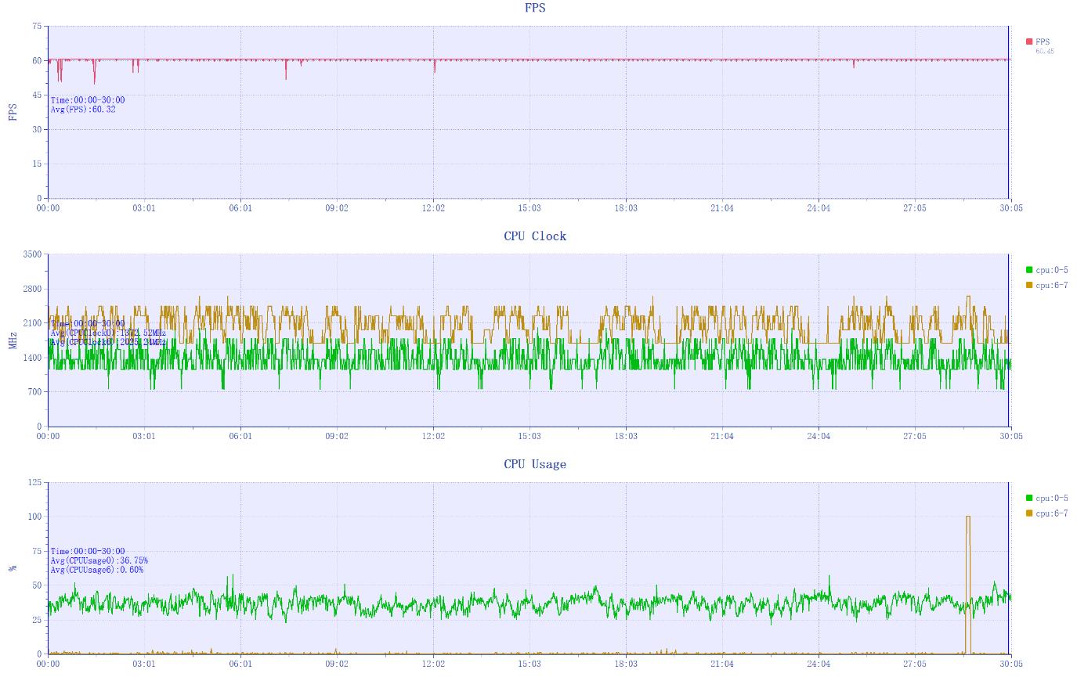Click the gold cpu:6-7 swatch in CPU Clock legend
The width and height of the screenshot is (1077, 677).
click(x=1029, y=285)
